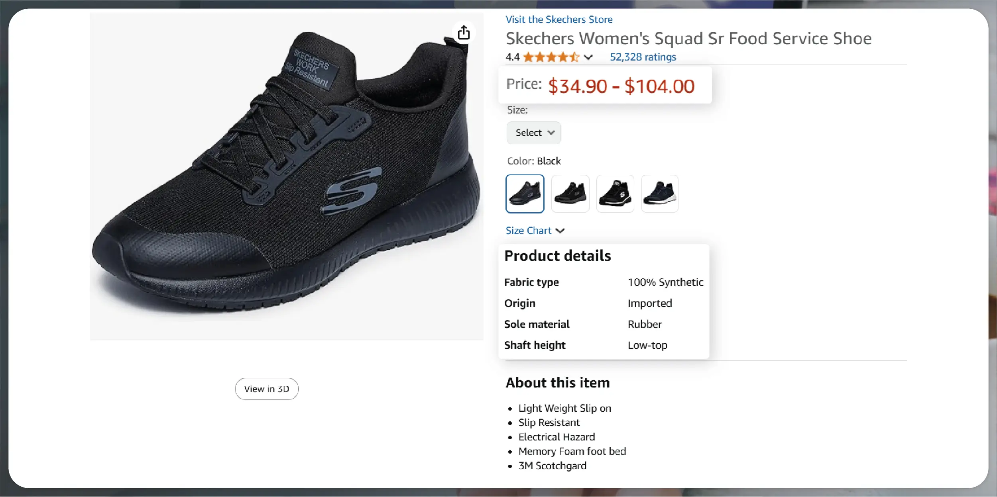
Task: Expand the Size Chart section
Action: click(x=535, y=231)
